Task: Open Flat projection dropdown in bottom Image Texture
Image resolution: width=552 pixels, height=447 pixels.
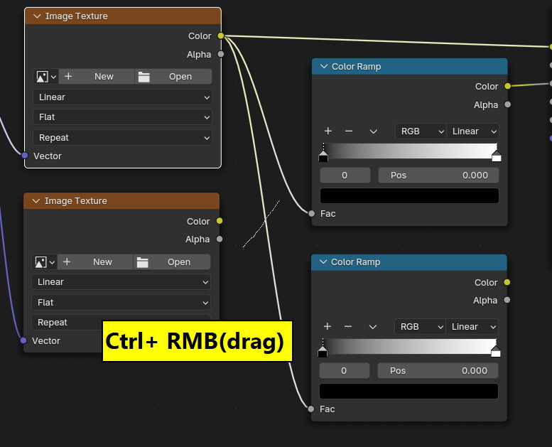Action: click(121, 302)
